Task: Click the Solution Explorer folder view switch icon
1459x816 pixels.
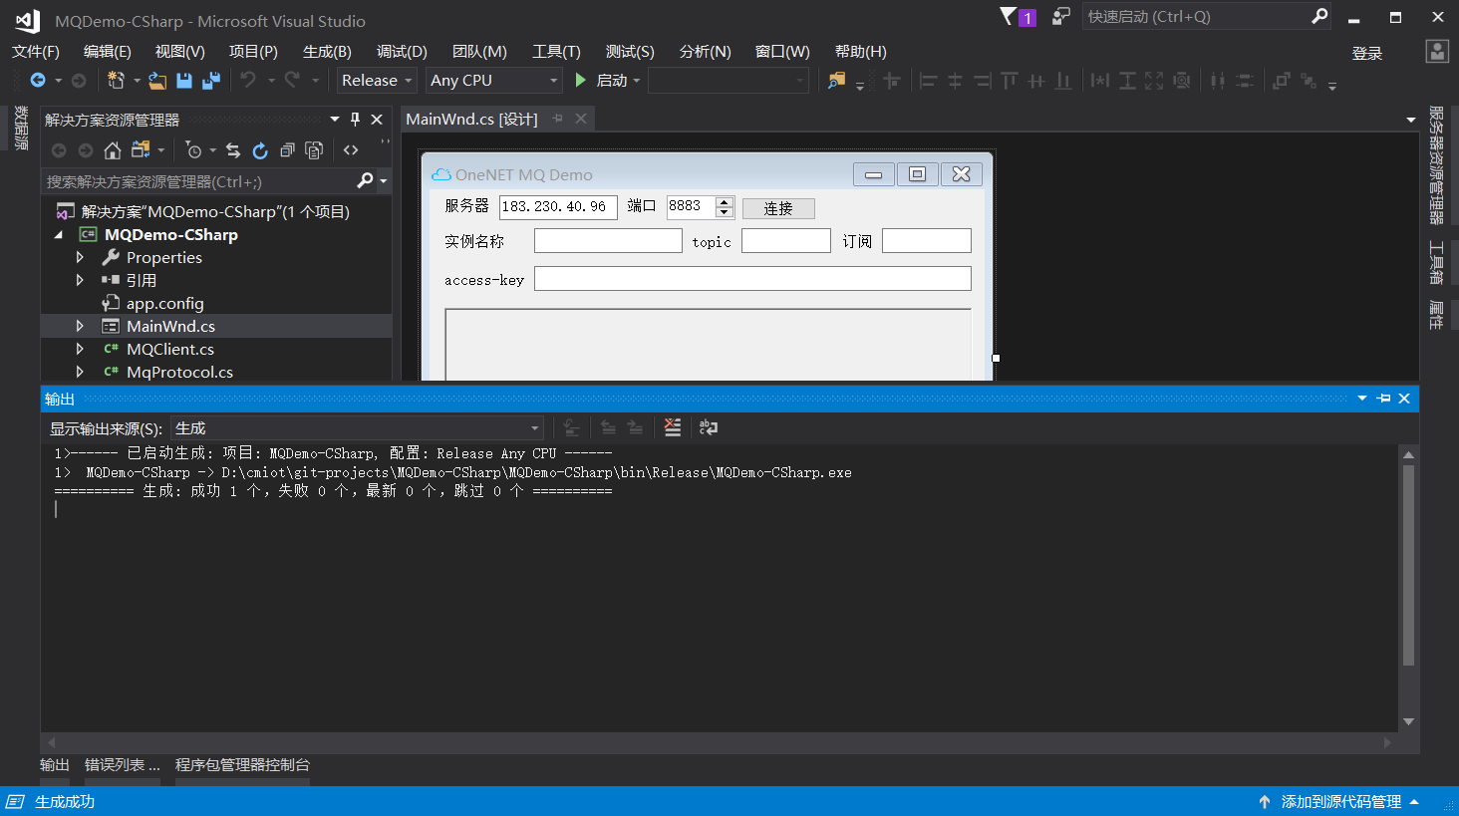Action: (x=141, y=150)
